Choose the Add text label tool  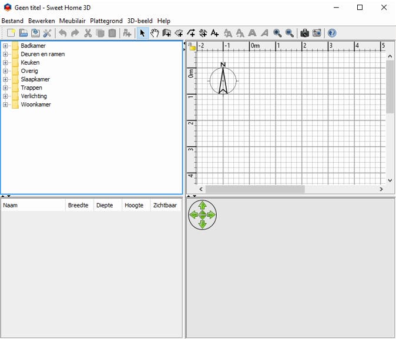215,33
